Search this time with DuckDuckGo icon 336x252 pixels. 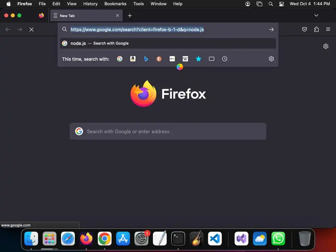pos(159,59)
